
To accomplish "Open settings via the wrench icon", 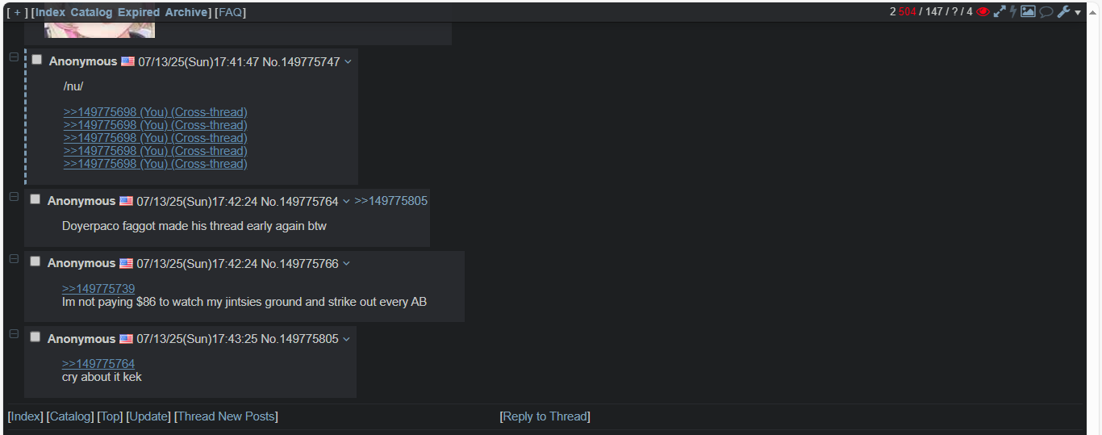I will pos(1064,12).
